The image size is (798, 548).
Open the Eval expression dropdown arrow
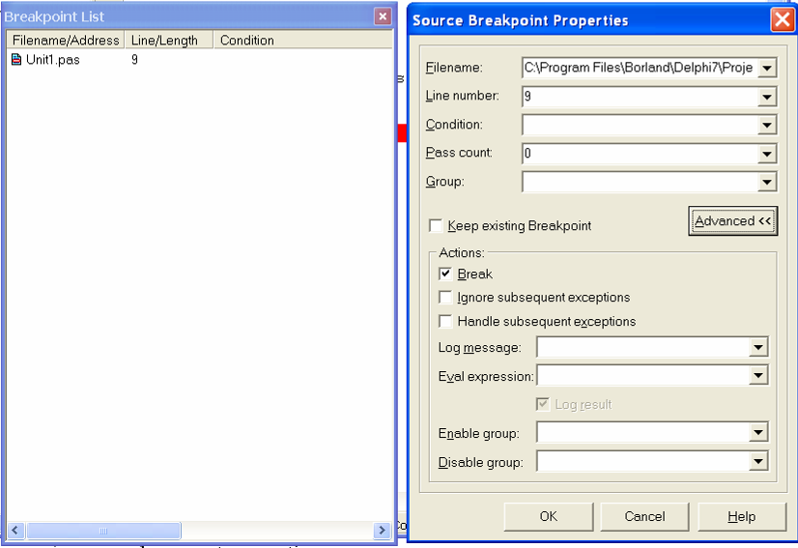(x=758, y=376)
